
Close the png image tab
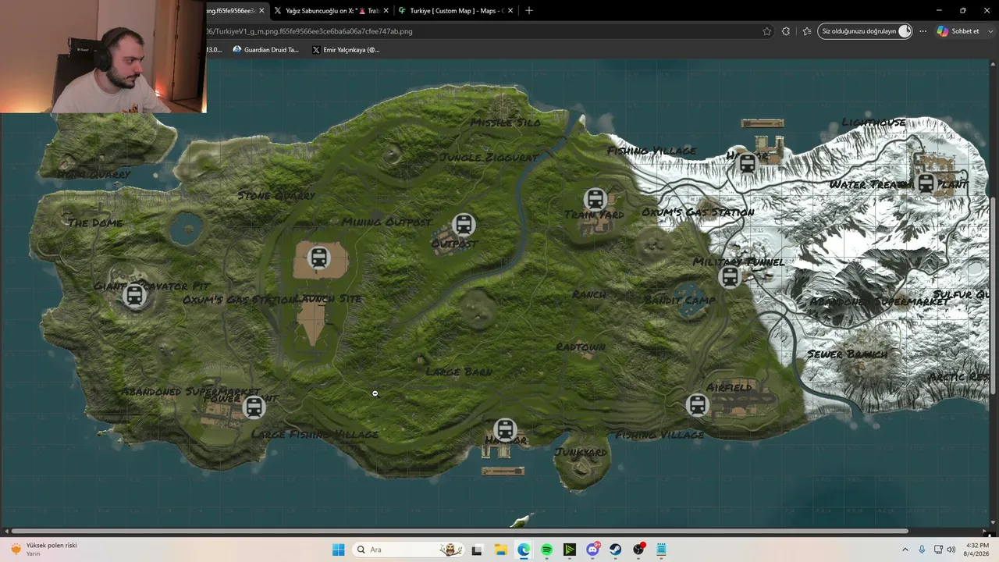click(x=261, y=10)
